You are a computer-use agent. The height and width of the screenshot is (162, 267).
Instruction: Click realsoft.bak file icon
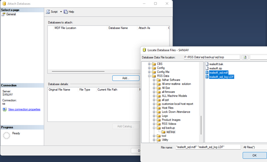coord(207,64)
